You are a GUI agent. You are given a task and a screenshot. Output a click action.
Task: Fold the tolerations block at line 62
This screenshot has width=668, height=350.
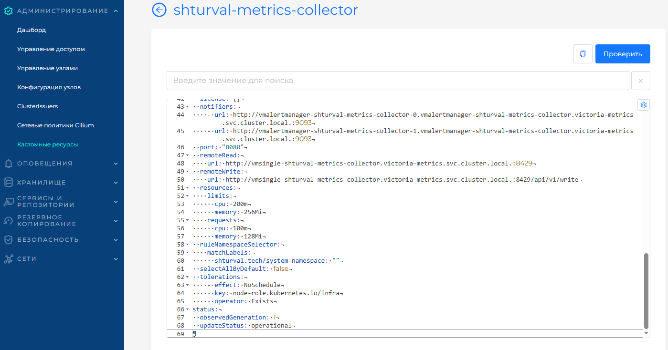point(187,277)
